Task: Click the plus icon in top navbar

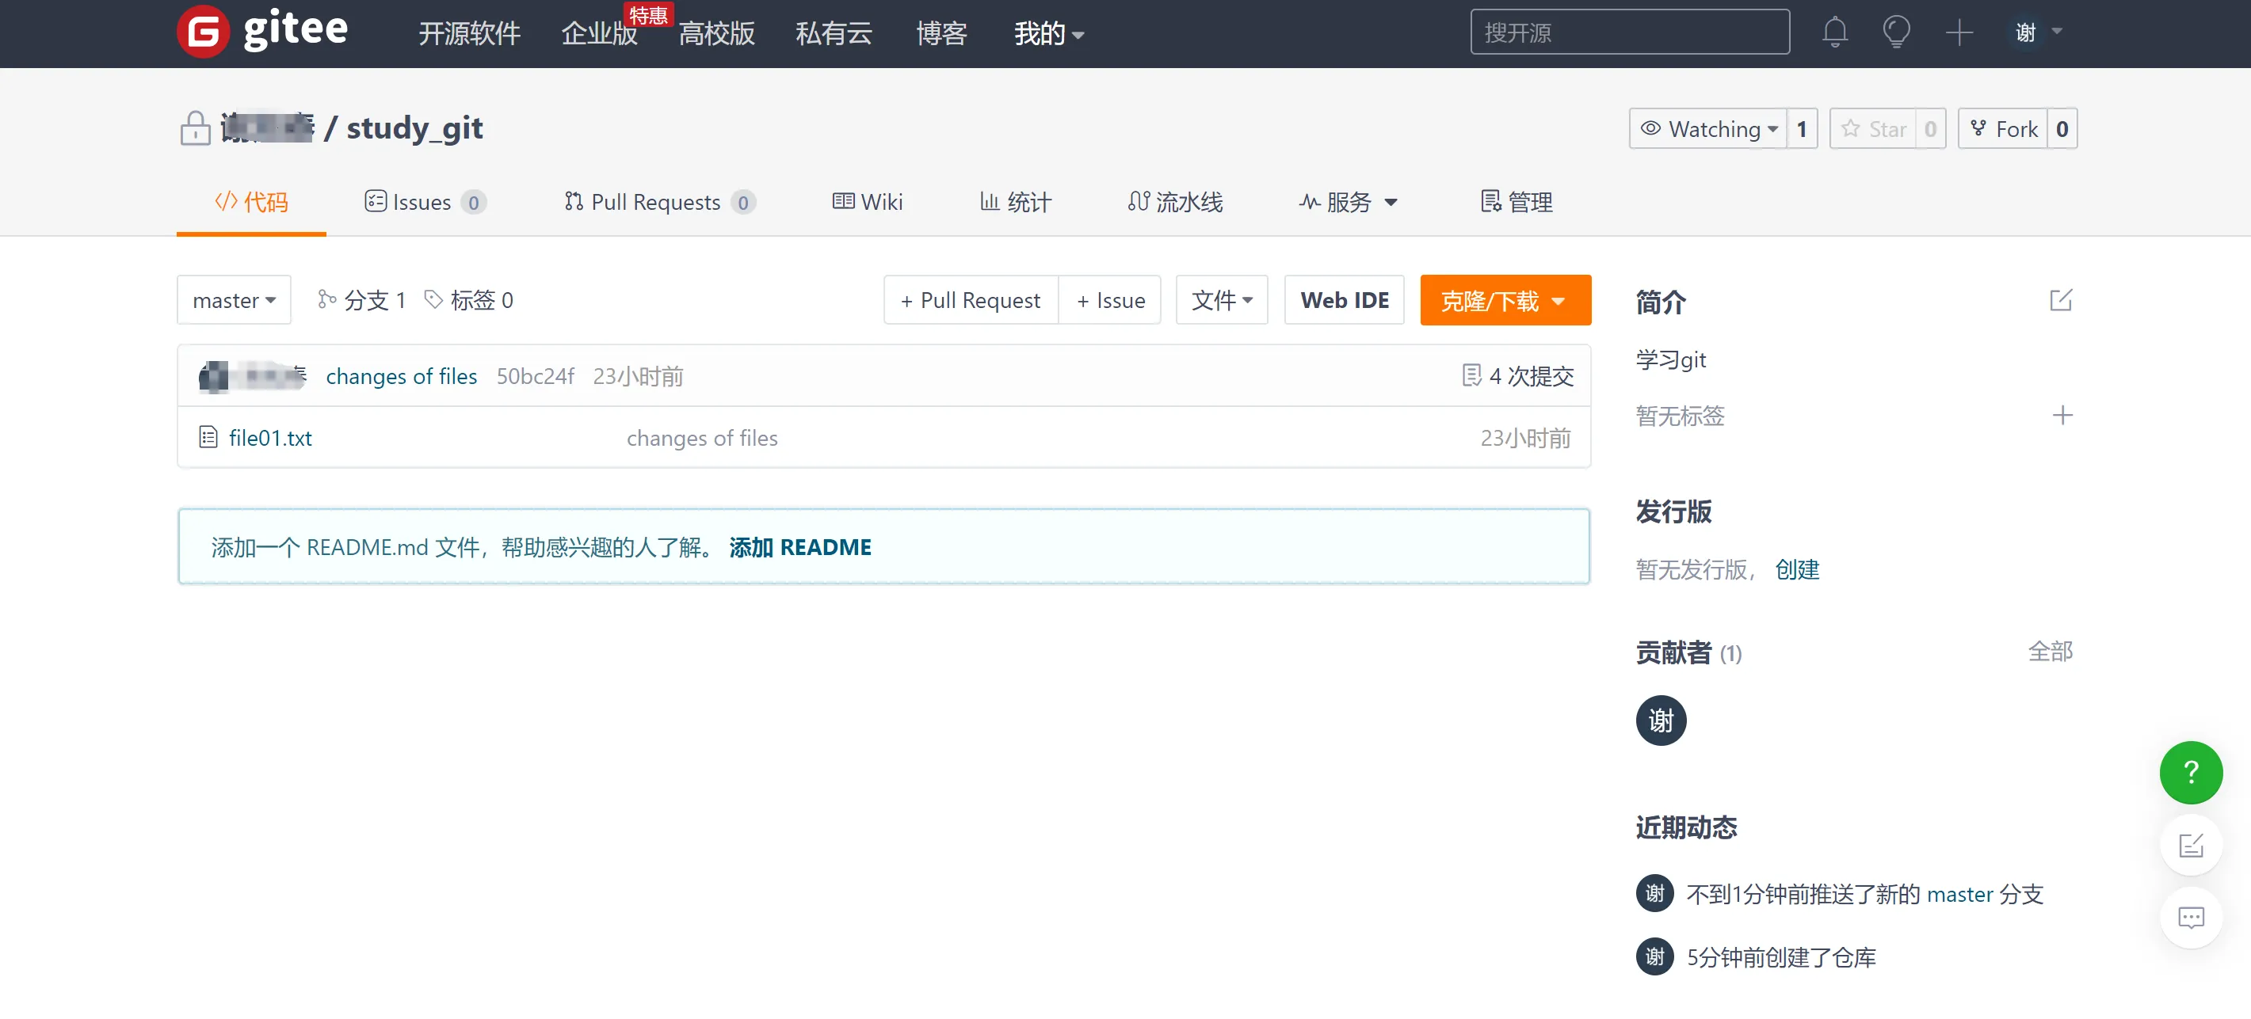Action: pos(1959,32)
